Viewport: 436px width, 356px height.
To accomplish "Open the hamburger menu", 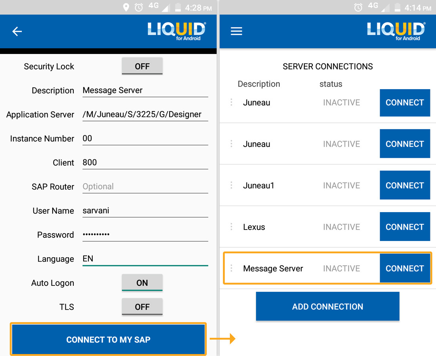I will tap(236, 31).
